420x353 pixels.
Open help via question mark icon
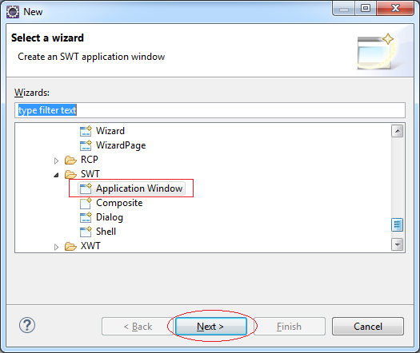(x=27, y=325)
